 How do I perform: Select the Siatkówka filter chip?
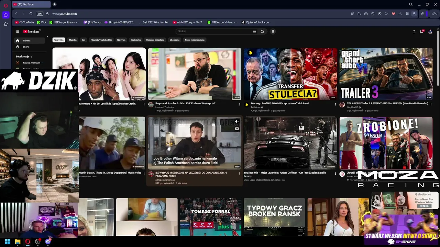[x=136, y=40]
